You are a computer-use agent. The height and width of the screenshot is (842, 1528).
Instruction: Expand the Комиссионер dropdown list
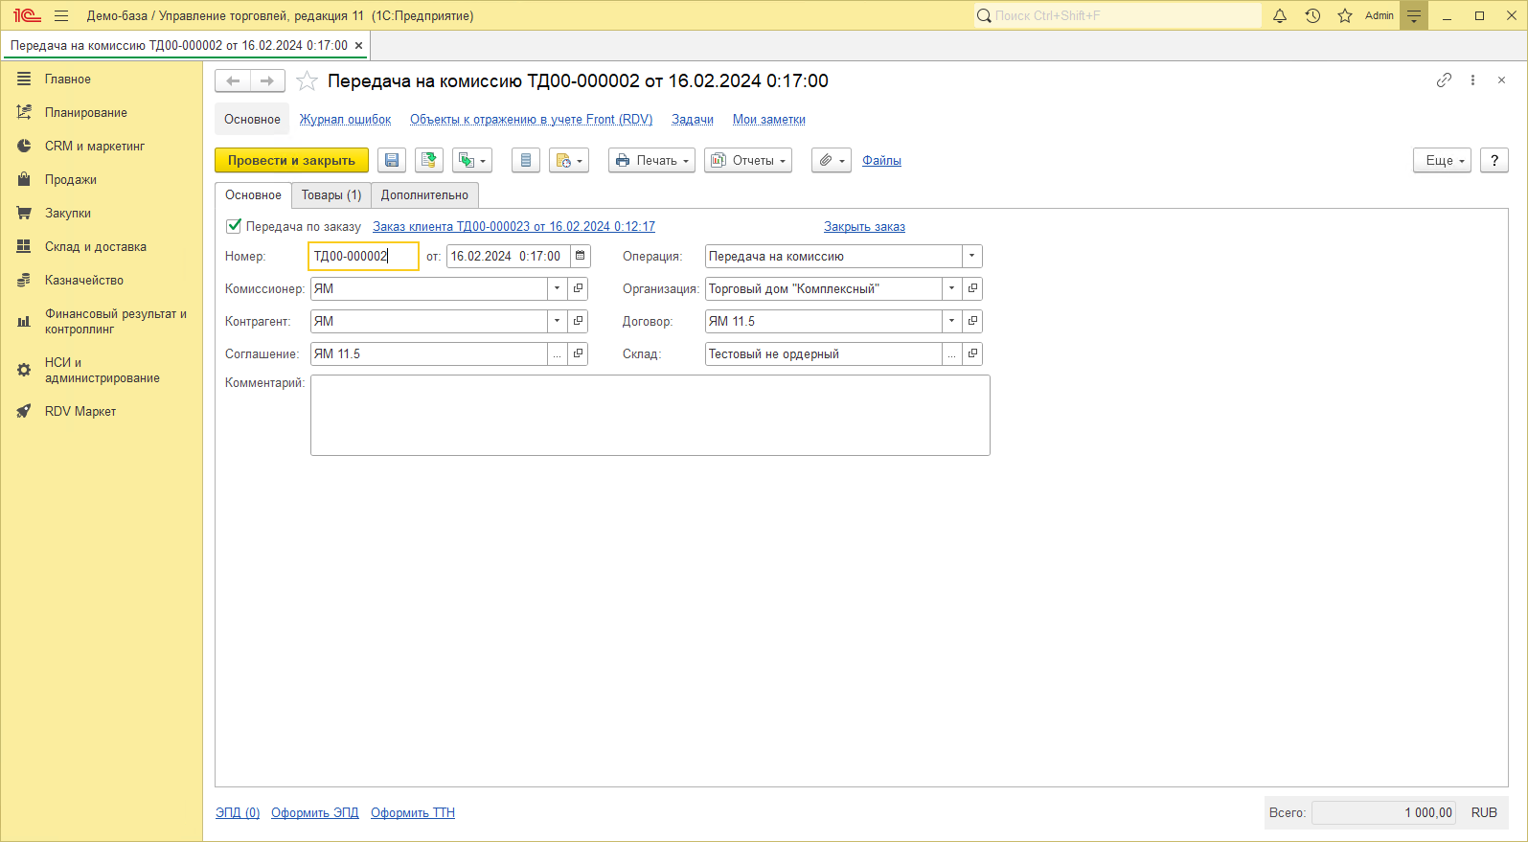(558, 288)
